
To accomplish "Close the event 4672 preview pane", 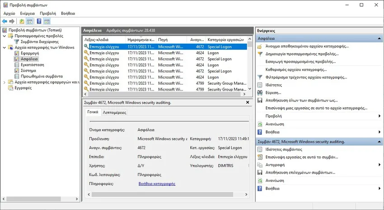I will 248,103.
